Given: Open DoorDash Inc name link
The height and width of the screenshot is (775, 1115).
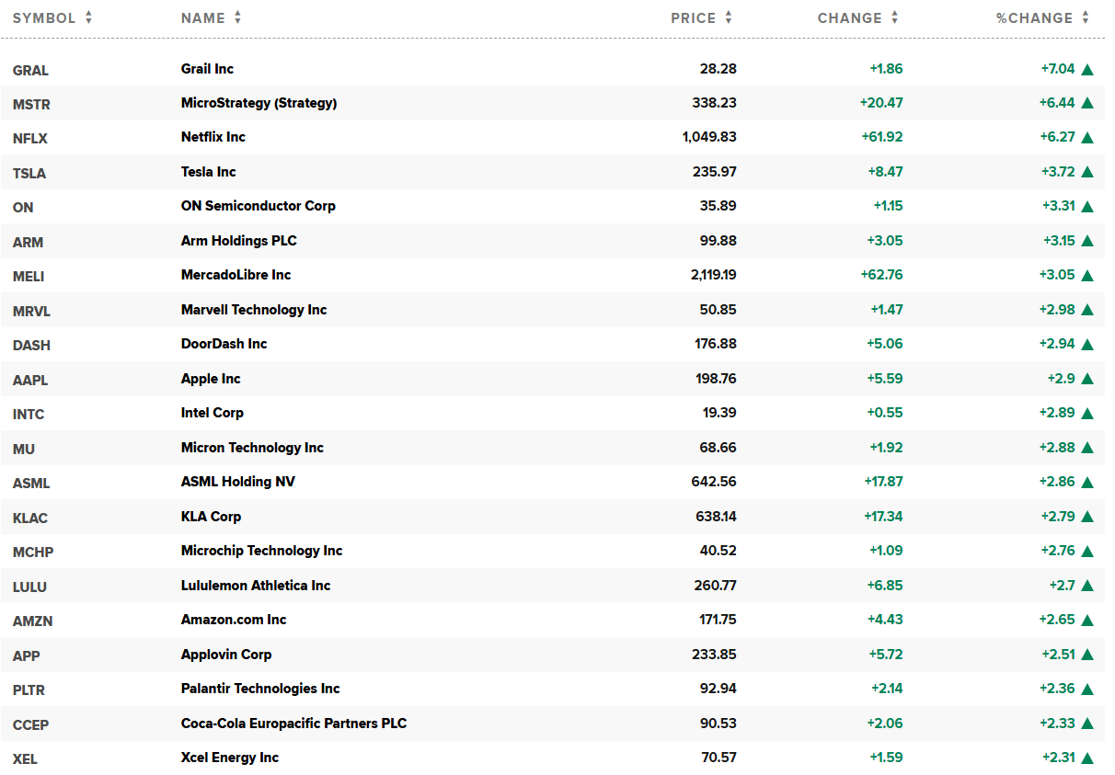Looking at the screenshot, I should [224, 344].
